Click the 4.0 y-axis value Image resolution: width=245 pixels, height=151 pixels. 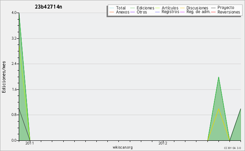click(14, 13)
